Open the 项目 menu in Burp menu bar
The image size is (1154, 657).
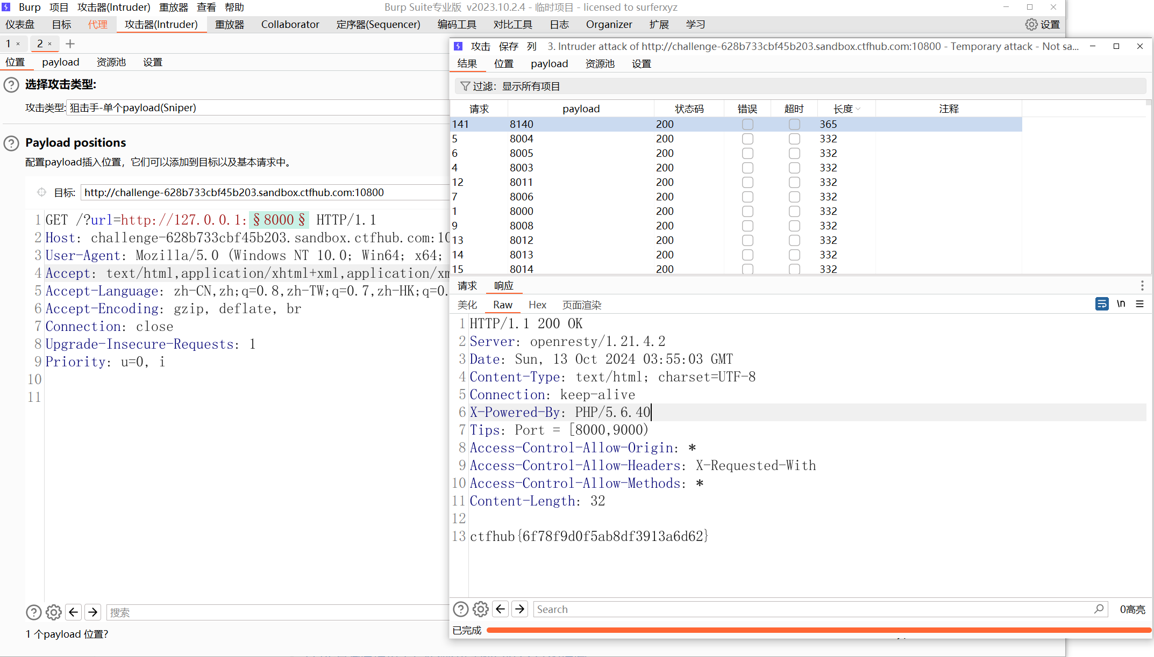pos(59,7)
